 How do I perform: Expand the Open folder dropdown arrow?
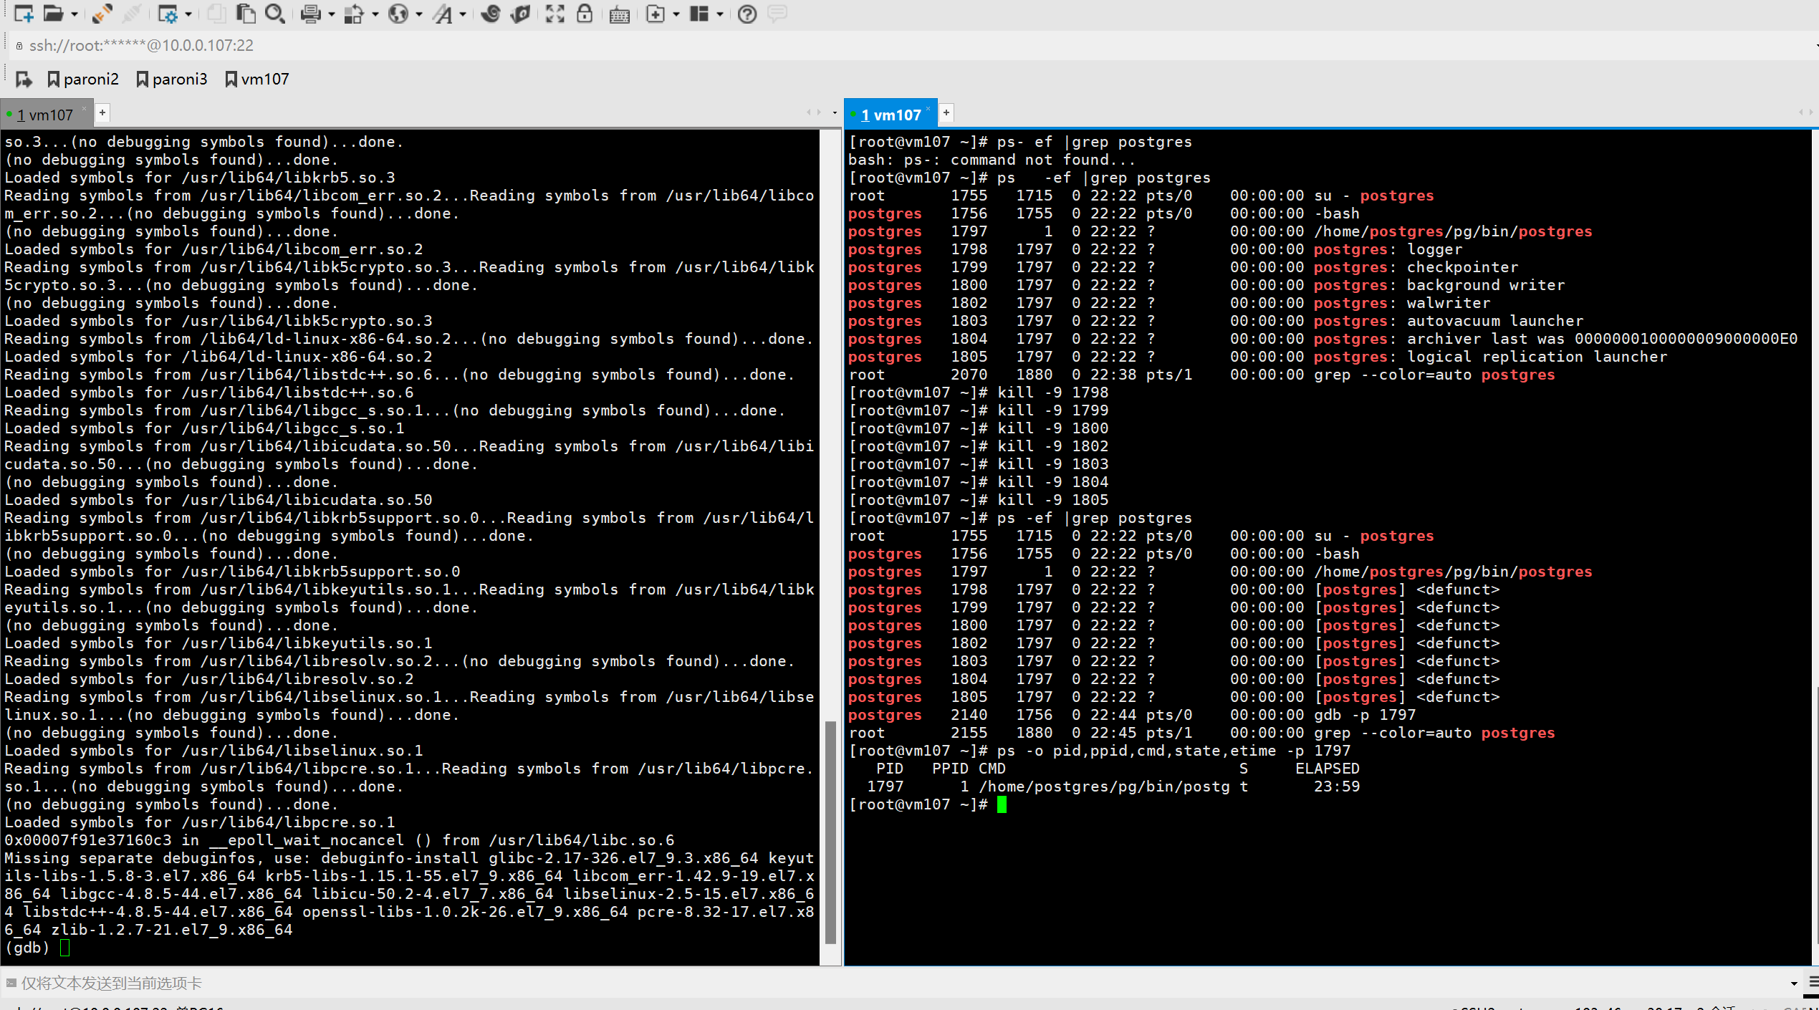point(75,14)
